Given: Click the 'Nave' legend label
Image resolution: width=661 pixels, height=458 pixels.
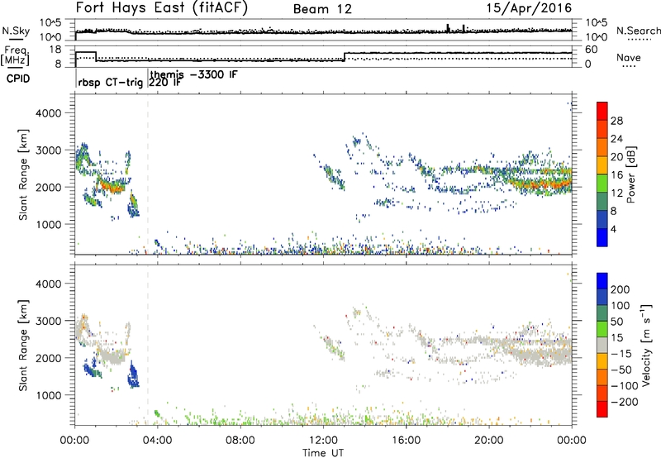Looking at the screenshot, I should tap(629, 57).
